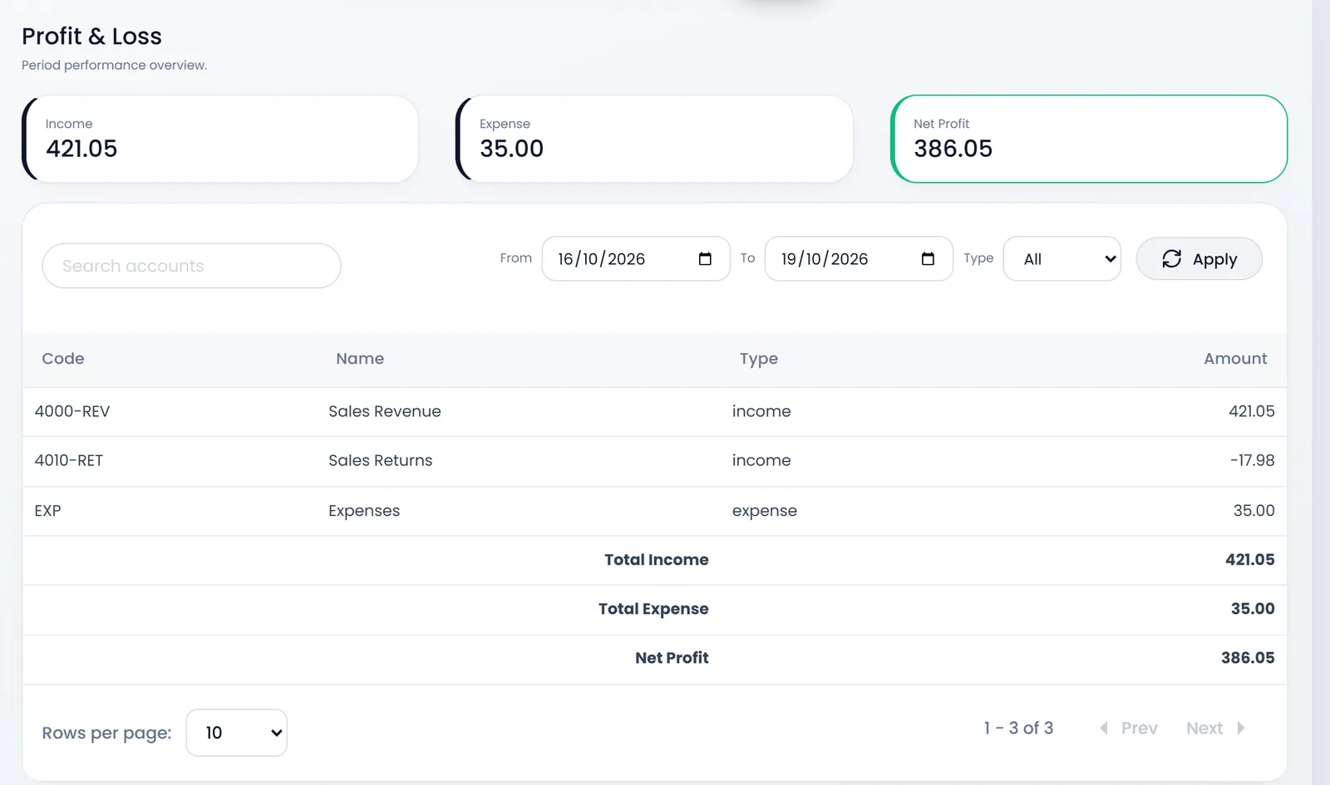The height and width of the screenshot is (785, 1330).
Task: Click the Expenses row amount 35.00
Action: [x=1254, y=511]
